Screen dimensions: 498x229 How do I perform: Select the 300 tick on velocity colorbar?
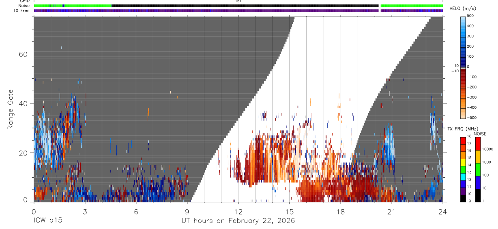[471, 36]
